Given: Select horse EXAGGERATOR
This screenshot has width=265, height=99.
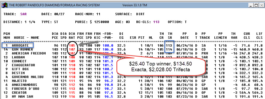Looking at the screenshot, I should [x=23, y=65].
